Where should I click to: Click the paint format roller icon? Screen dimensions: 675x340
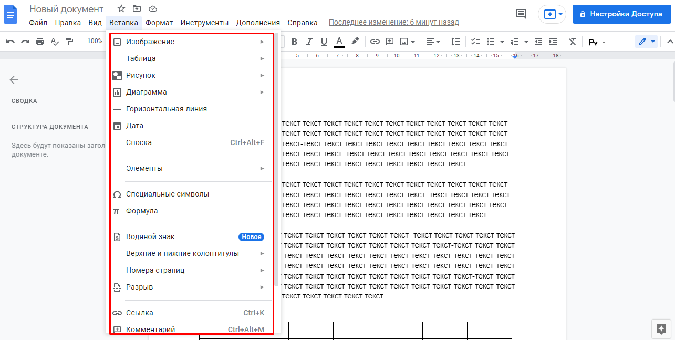point(69,42)
